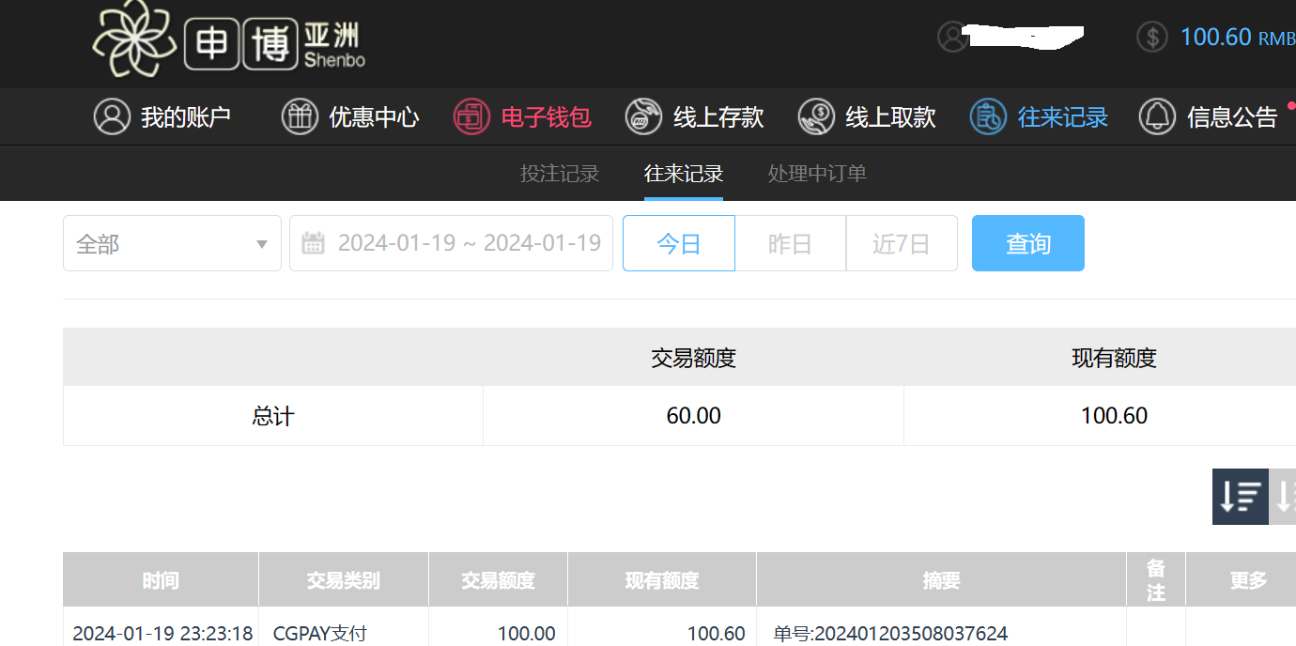1296x646 pixels.
Task: Click the 线上存款 deposit icon
Action: click(643, 116)
